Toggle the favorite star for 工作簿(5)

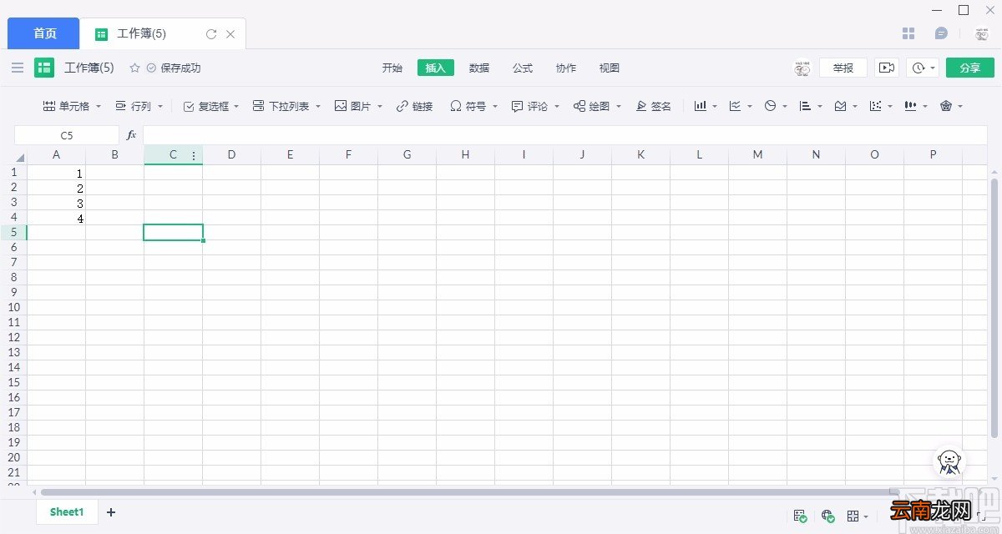(x=134, y=68)
